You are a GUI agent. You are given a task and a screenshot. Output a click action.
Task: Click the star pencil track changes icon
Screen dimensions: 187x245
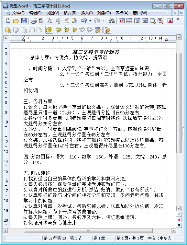pos(59,30)
